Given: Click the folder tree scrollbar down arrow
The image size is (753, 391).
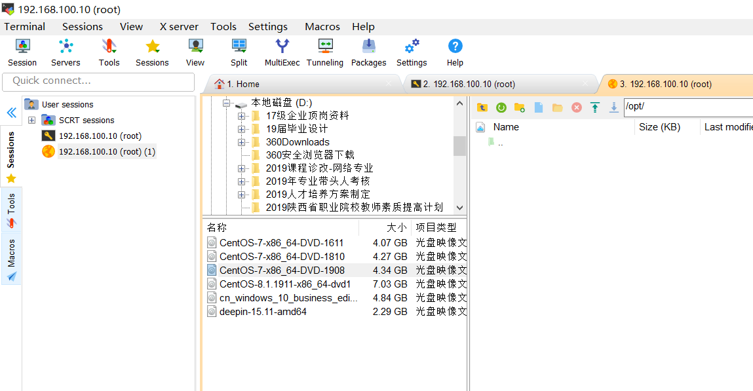Looking at the screenshot, I should pyautogui.click(x=459, y=208).
